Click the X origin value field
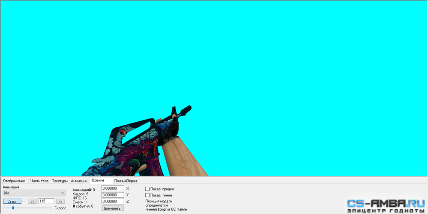The image size is (428, 214). tap(113, 188)
